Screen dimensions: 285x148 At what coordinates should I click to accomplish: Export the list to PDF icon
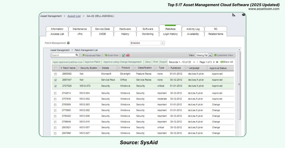click(128, 55)
